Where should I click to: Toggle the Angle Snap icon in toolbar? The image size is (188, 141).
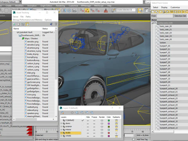pos(87,11)
